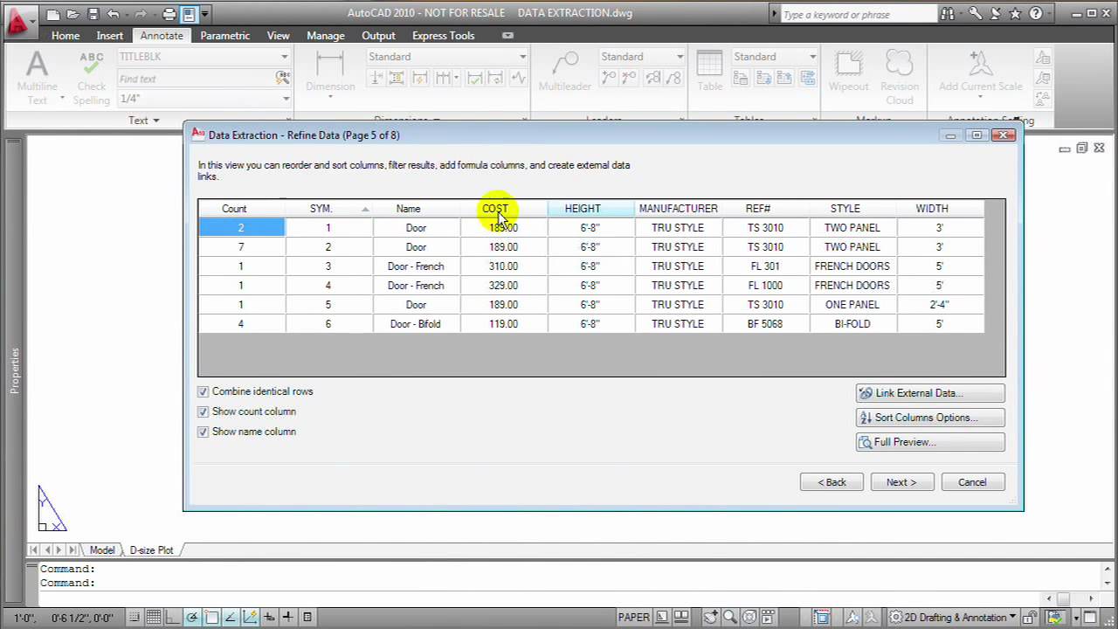The image size is (1118, 629).
Task: Open the dimension style Standard dropdown
Action: 522,57
